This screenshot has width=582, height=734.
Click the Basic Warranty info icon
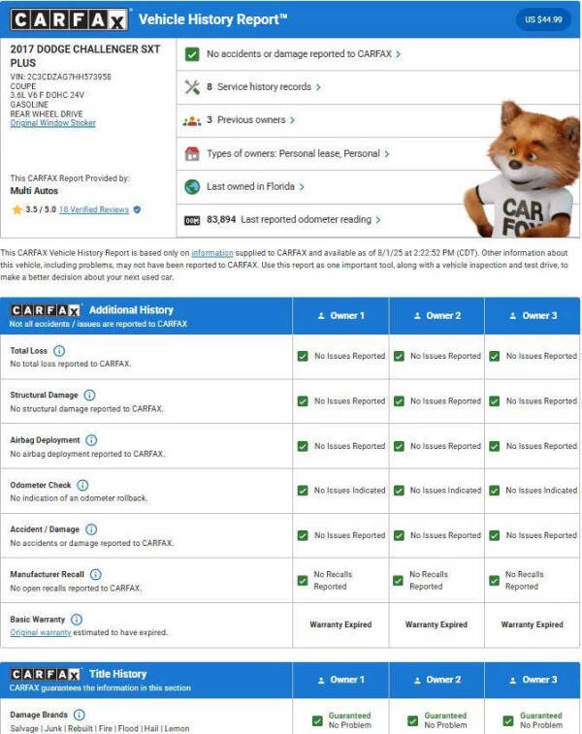pos(77,619)
